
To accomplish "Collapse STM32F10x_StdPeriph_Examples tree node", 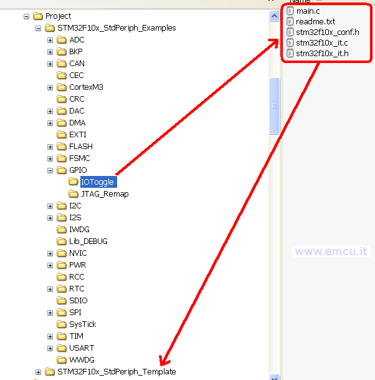I will [x=38, y=28].
